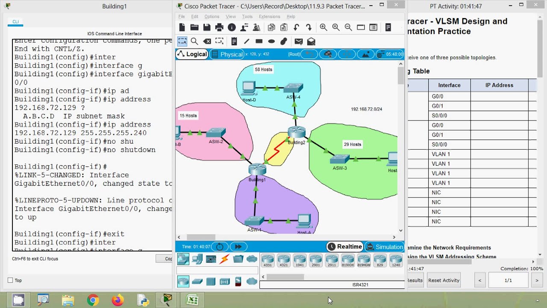Open the Options menu
Image resolution: width=547 pixels, height=308 pixels.
(212, 17)
